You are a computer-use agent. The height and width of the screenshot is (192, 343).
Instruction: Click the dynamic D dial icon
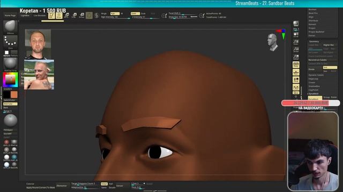click(x=202, y=15)
